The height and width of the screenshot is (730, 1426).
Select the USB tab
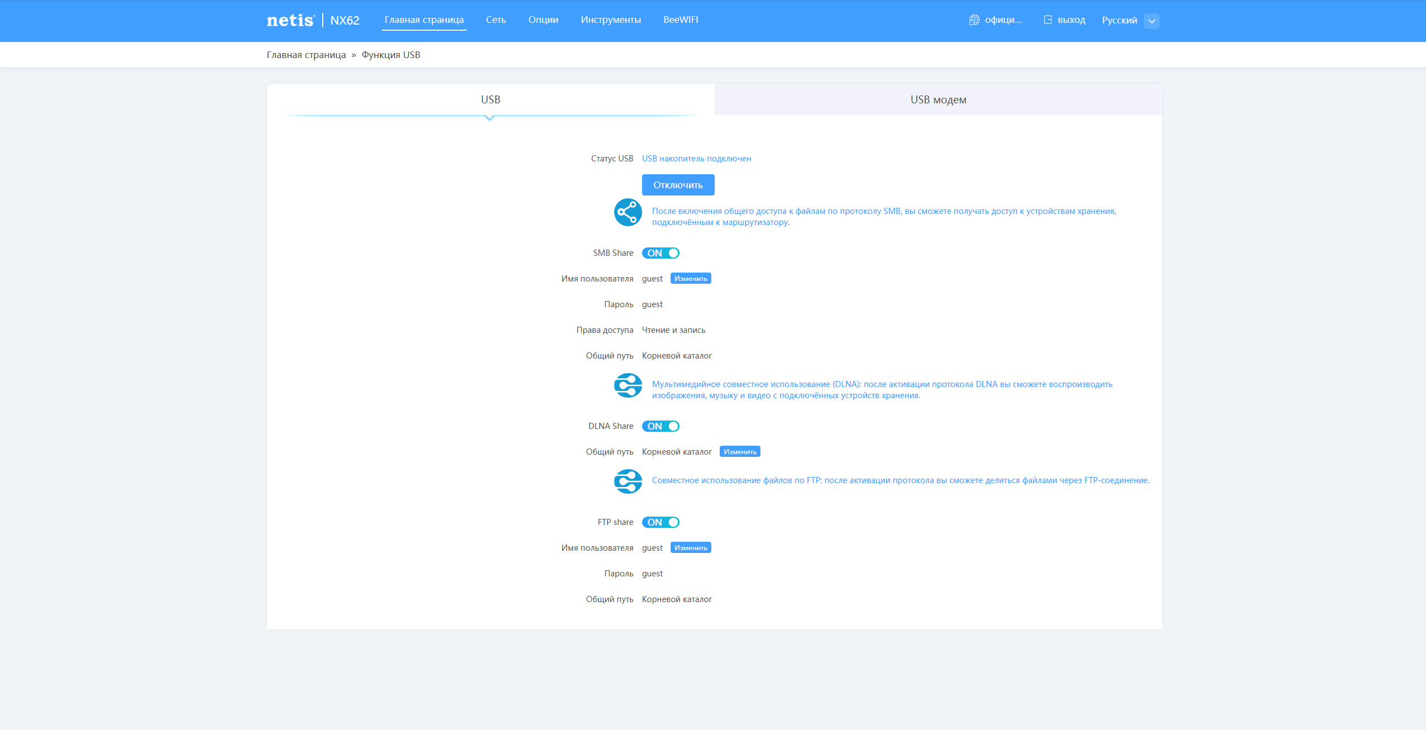pos(490,99)
